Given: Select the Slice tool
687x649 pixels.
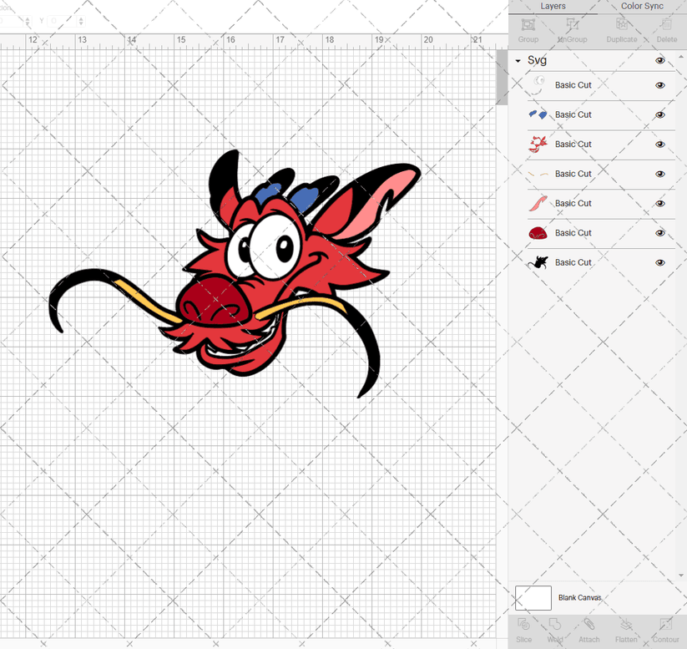Looking at the screenshot, I should (523, 631).
